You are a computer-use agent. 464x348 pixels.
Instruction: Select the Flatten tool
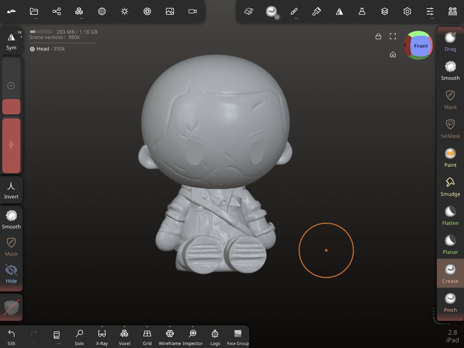tap(450, 215)
